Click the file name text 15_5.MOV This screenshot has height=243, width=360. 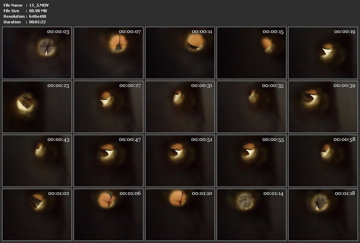[39, 5]
